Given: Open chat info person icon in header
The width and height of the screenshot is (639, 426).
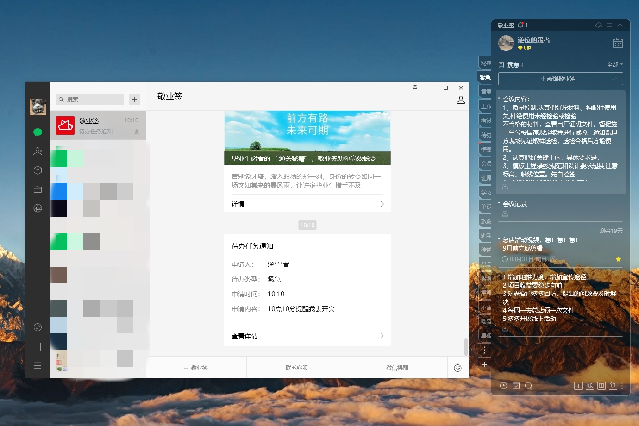Looking at the screenshot, I should pos(461,100).
